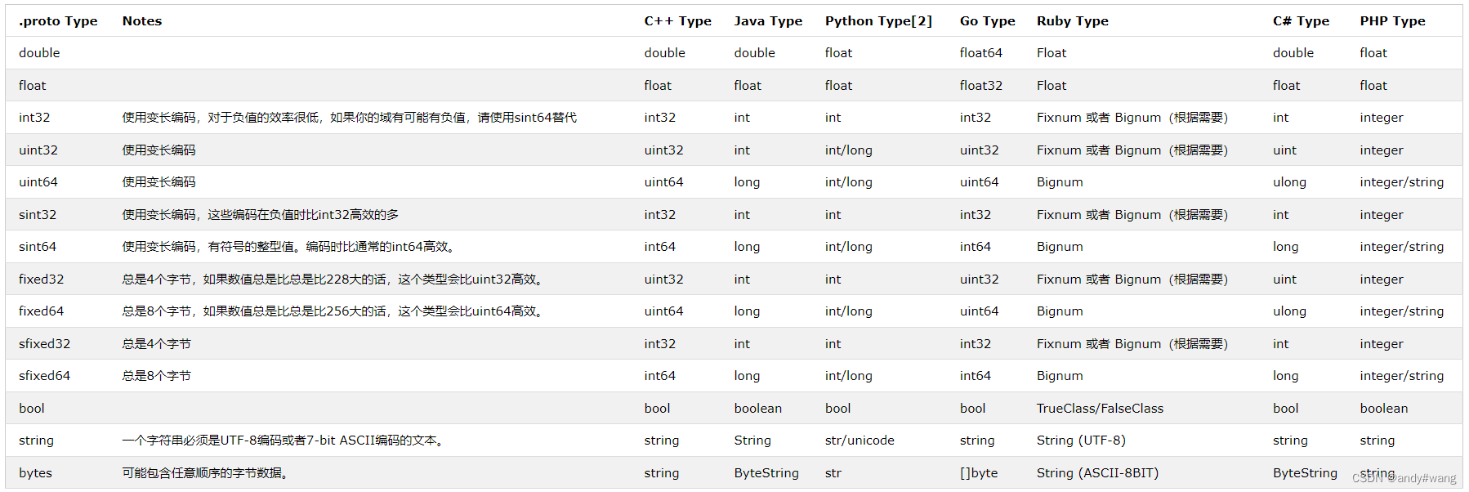
Task: Click "uint64" C++ type in fixed64 row
Action: [x=663, y=311]
